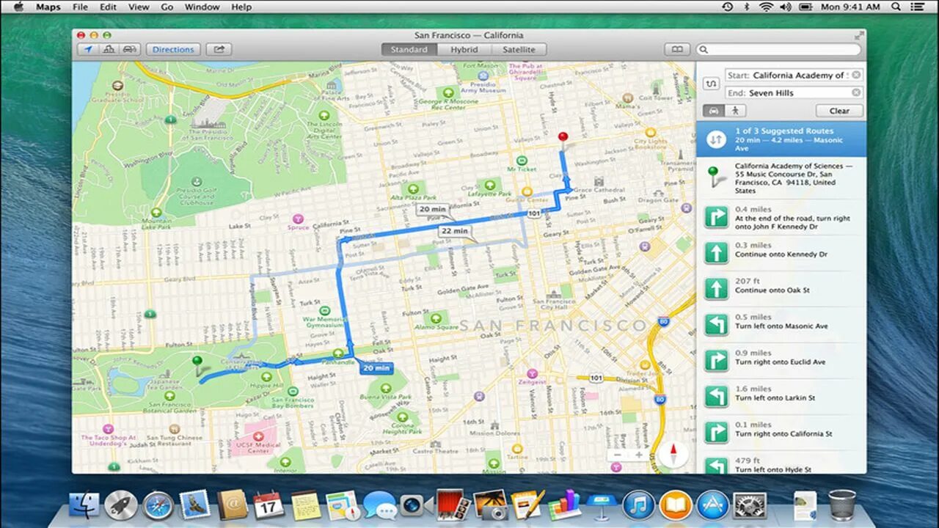The width and height of the screenshot is (939, 528).
Task: Open the Apple menu
Action: (18, 7)
